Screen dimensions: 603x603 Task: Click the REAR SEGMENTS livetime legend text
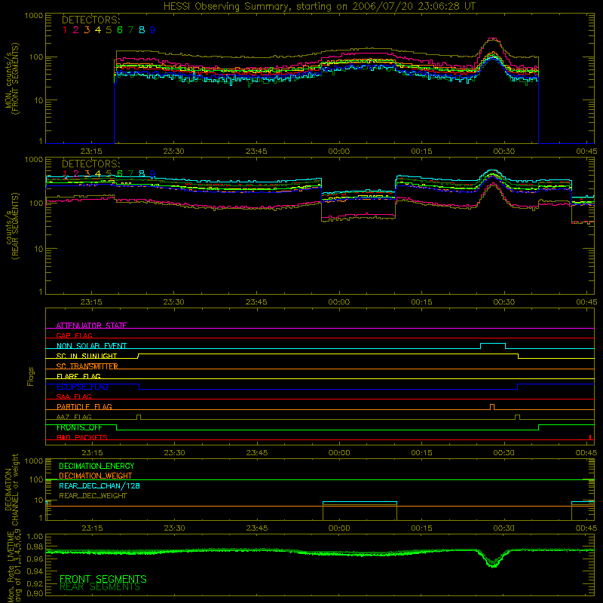pos(99,587)
